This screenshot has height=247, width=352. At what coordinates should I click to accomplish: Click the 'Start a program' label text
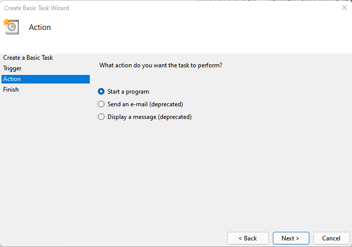click(128, 92)
